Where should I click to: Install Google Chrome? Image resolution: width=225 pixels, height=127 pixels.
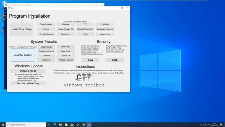[46, 34]
